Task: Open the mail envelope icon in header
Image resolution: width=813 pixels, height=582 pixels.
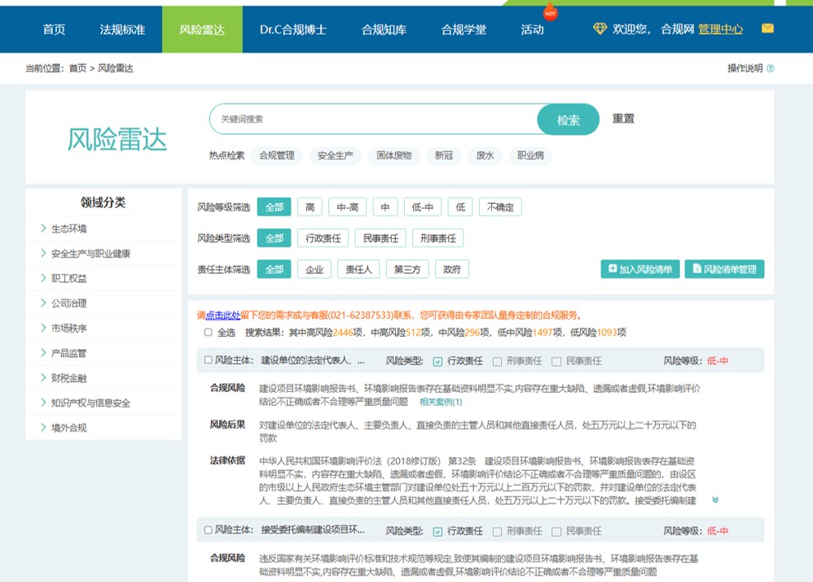Action: tap(768, 29)
